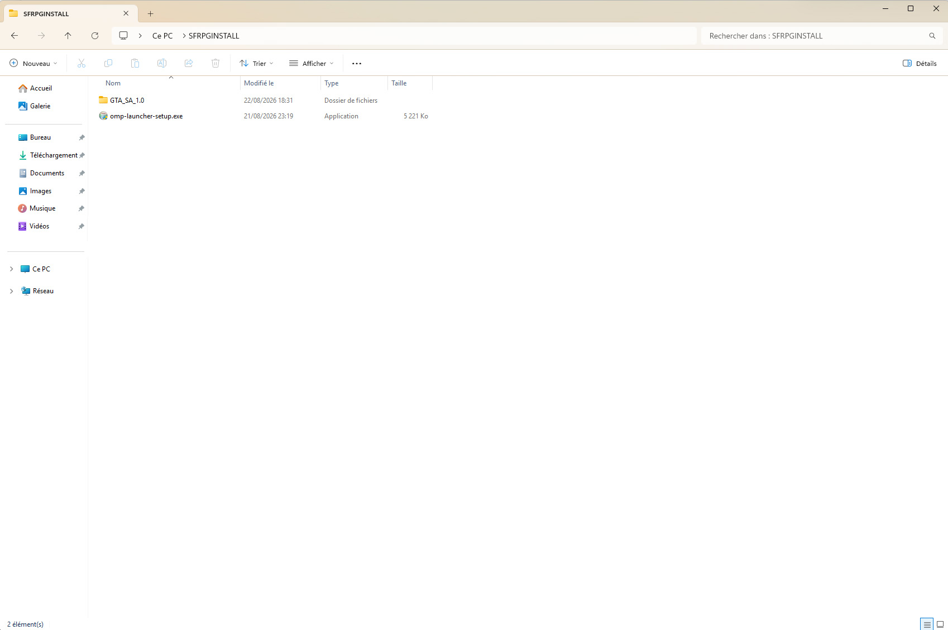Screen dimensions: 948x630
Task: Click the Delete trash icon
Action: [x=216, y=63]
